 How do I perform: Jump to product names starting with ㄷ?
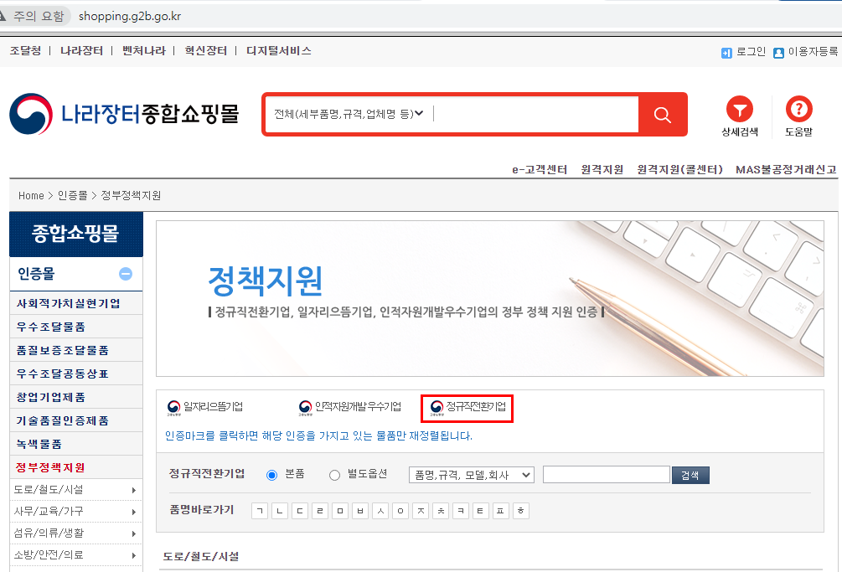pyautogui.click(x=300, y=511)
